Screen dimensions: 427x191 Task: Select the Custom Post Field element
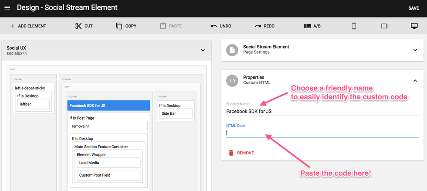coord(108,175)
